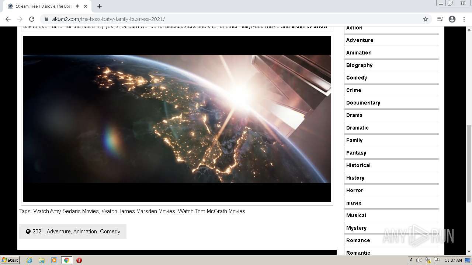This screenshot has width=472, height=265.
Task: Select Documentary in the genre sidebar
Action: click(391, 103)
